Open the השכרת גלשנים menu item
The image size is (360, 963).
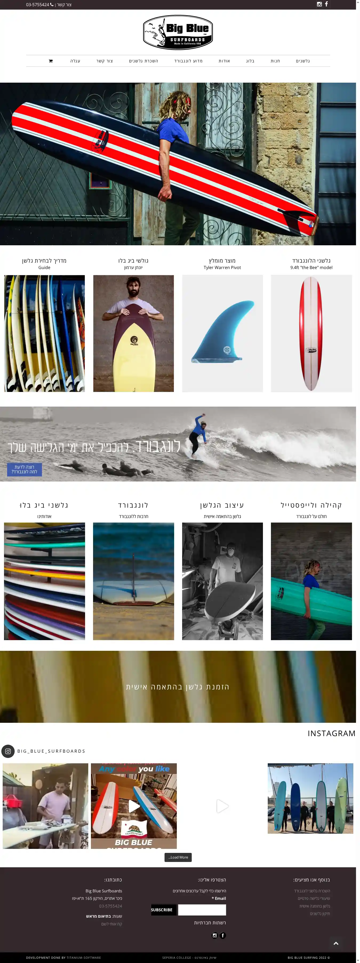click(x=143, y=61)
